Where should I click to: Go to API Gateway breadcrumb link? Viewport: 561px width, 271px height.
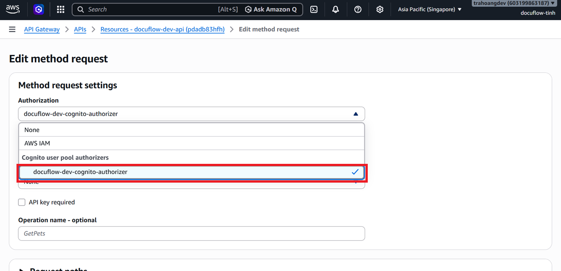click(42, 29)
